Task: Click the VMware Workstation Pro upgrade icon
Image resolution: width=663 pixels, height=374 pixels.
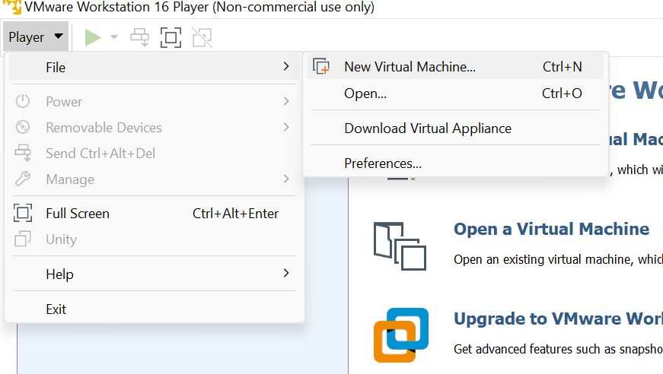Action: (401, 335)
